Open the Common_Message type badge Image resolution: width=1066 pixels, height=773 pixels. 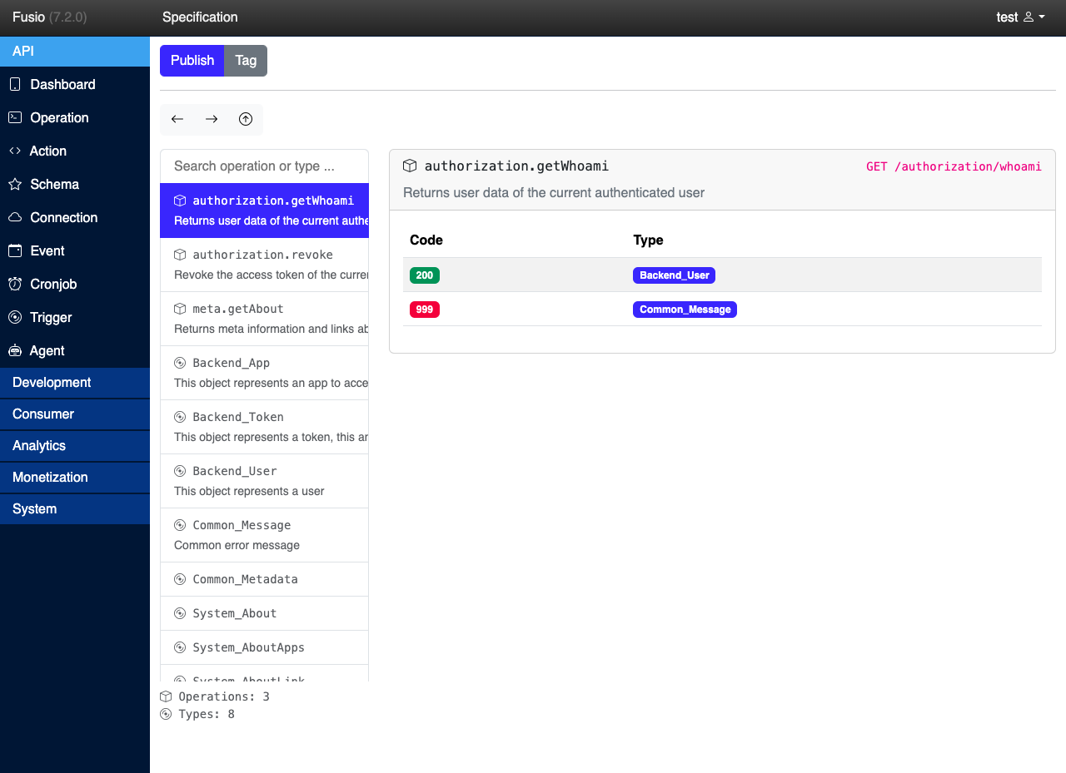pos(685,310)
